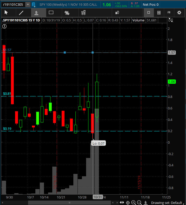Click the ask price A: 1.09

[x=135, y=6]
